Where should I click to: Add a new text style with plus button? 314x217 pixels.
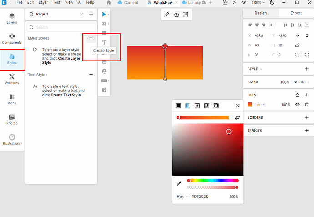pos(91,75)
